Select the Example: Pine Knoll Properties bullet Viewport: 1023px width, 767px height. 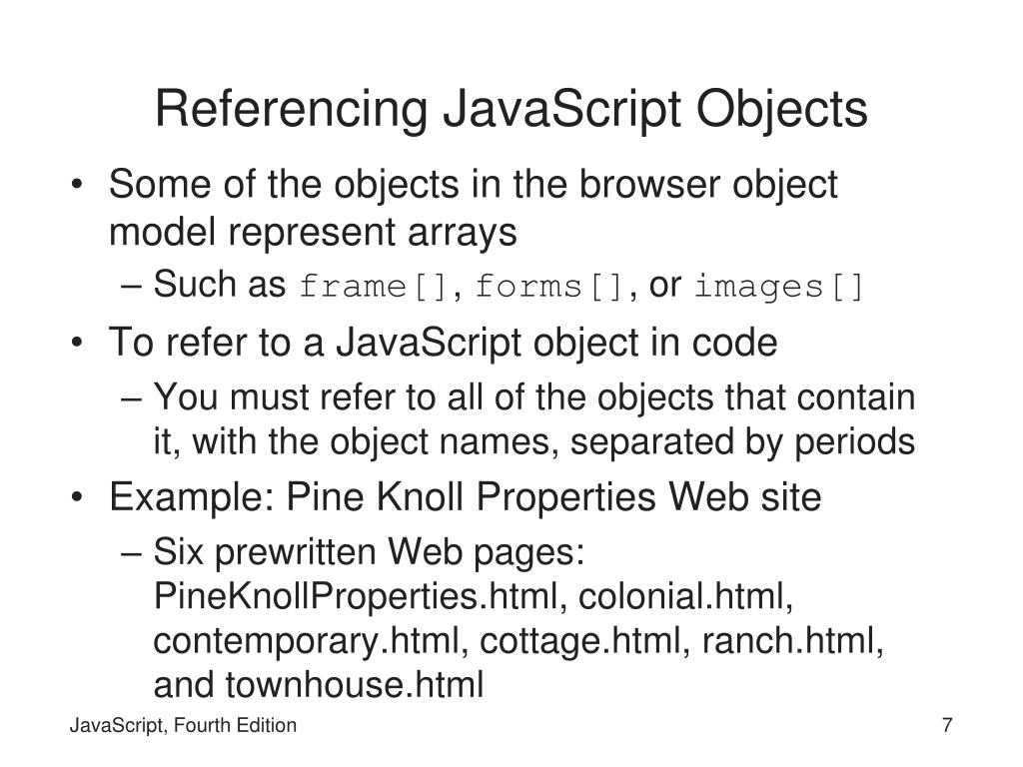pyautogui.click(x=466, y=497)
